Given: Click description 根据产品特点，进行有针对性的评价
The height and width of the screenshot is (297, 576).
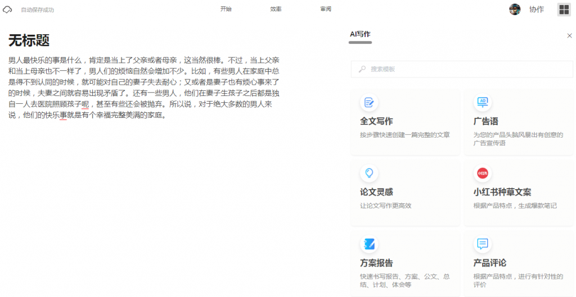Looking at the screenshot, I should (518, 281).
